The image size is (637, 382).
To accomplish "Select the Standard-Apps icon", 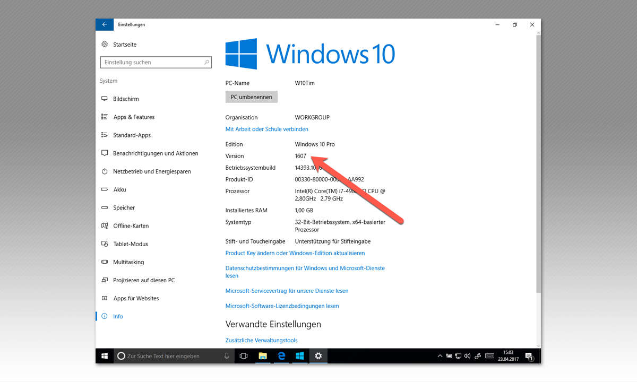I will (x=105, y=135).
